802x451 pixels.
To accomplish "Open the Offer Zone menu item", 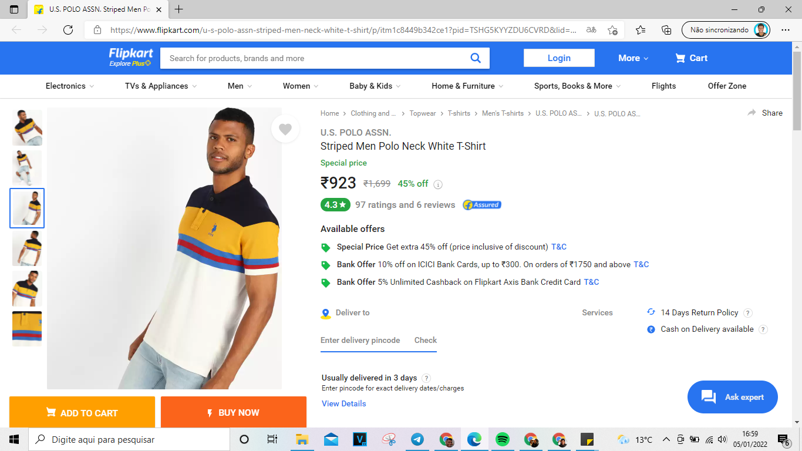I will point(727,86).
